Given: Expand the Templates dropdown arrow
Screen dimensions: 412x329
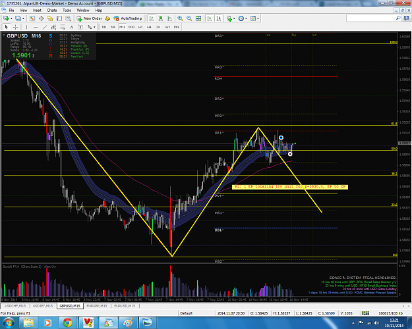Looking at the screenshot, I should [x=258, y=18].
